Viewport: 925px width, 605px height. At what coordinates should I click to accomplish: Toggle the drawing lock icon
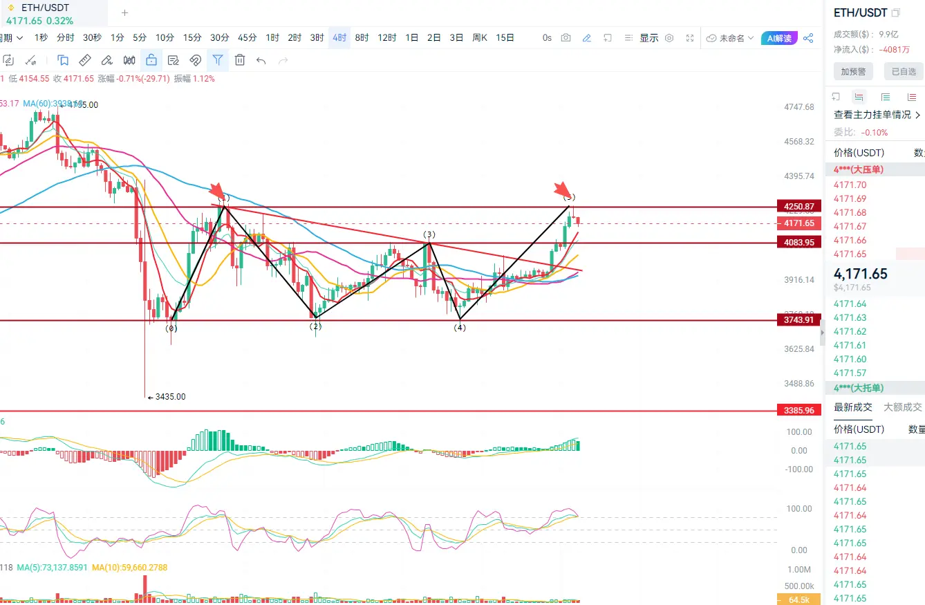(151, 60)
